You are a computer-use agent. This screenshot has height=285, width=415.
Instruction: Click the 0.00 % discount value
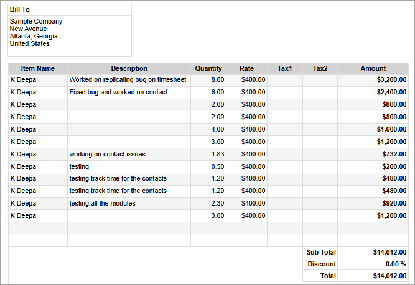(x=396, y=264)
